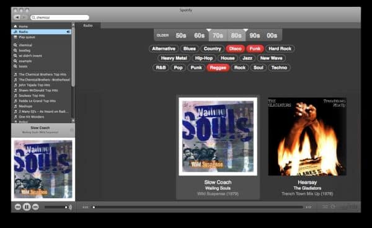This screenshot has width=372, height=228.
Task: Go forward with the navigation forward arrow
Action: pos(24,17)
